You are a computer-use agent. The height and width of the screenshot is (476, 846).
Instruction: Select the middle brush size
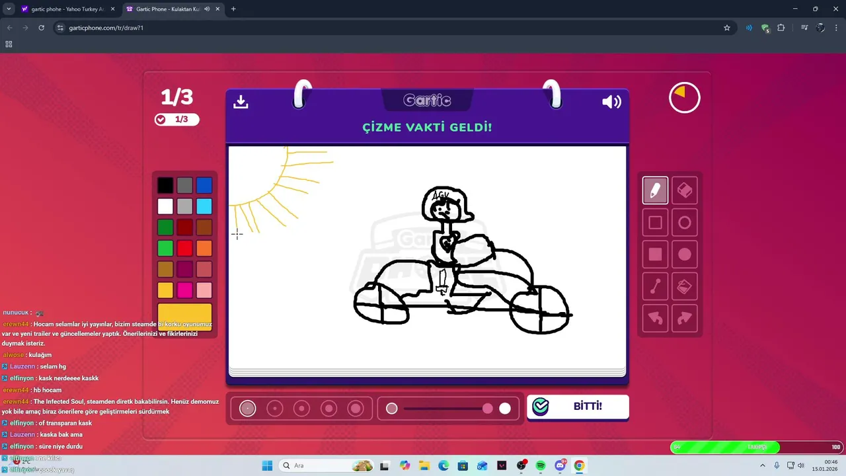point(301,409)
